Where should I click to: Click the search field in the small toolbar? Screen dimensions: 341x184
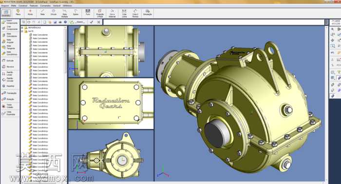(x=80, y=22)
